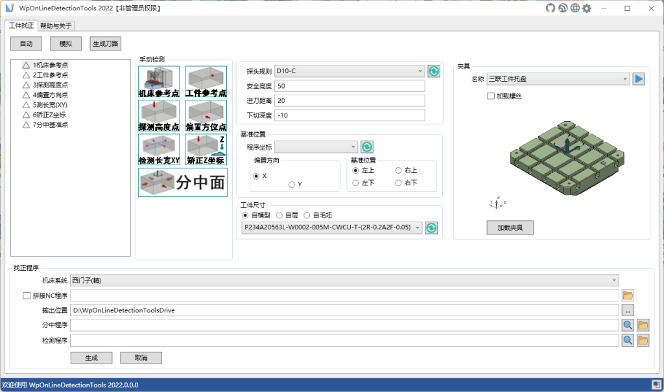The image size is (664, 392).
Task: Click the 模拟 button
Action: 65,43
